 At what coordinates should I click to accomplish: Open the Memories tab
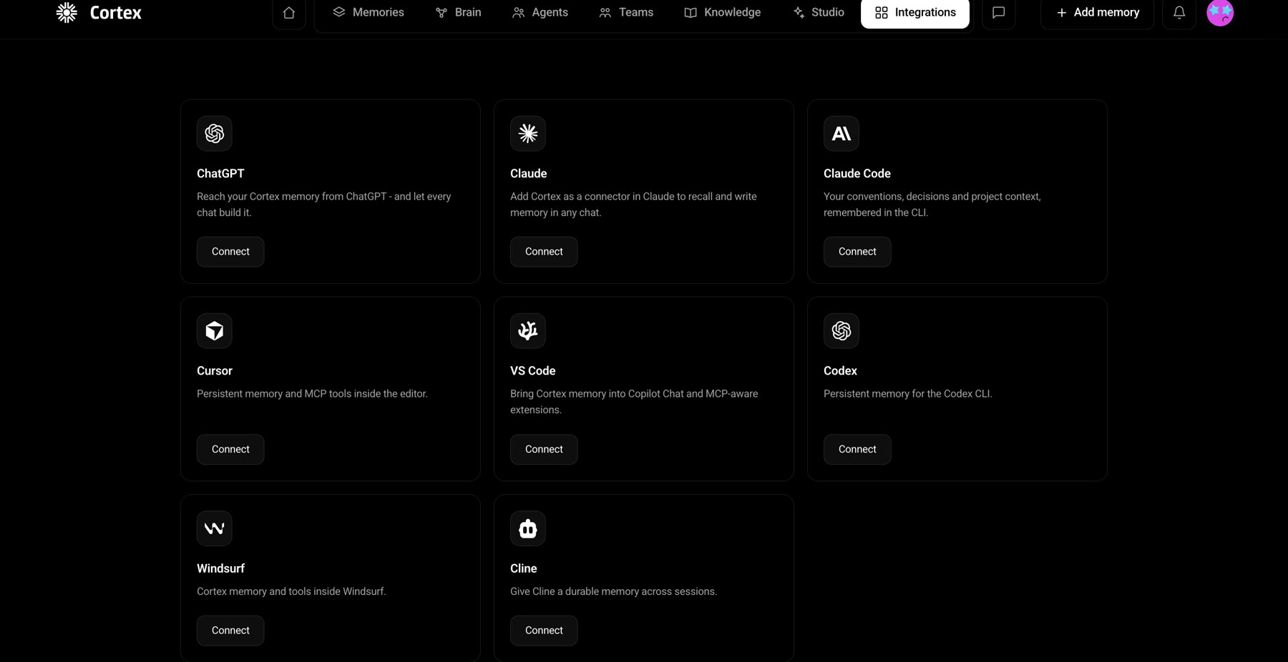click(369, 13)
